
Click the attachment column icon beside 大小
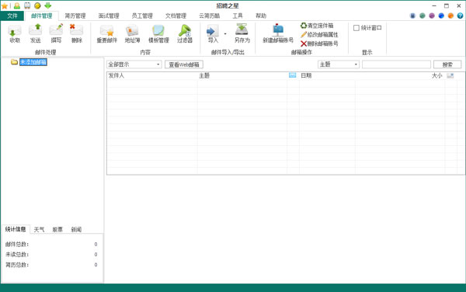[x=450, y=75]
